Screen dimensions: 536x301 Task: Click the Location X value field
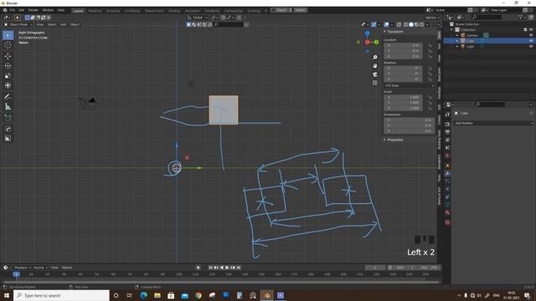(403, 45)
